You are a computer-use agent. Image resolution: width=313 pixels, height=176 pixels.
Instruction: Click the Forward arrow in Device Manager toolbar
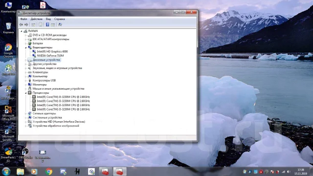pyautogui.click(x=26, y=24)
